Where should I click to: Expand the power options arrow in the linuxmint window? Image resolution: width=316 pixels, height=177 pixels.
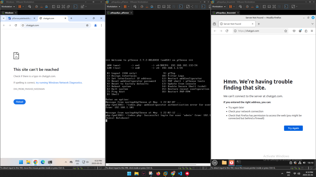coord(234,7)
